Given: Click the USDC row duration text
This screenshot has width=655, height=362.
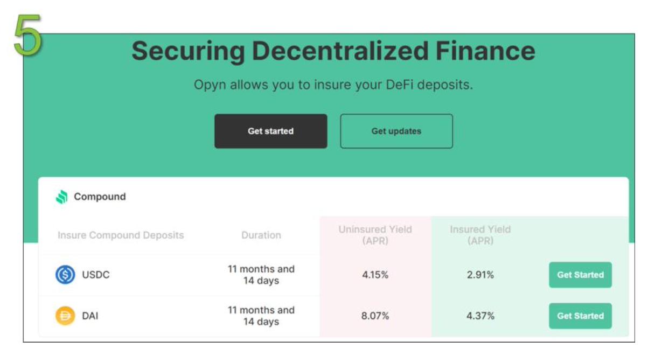Looking at the screenshot, I should tap(261, 275).
